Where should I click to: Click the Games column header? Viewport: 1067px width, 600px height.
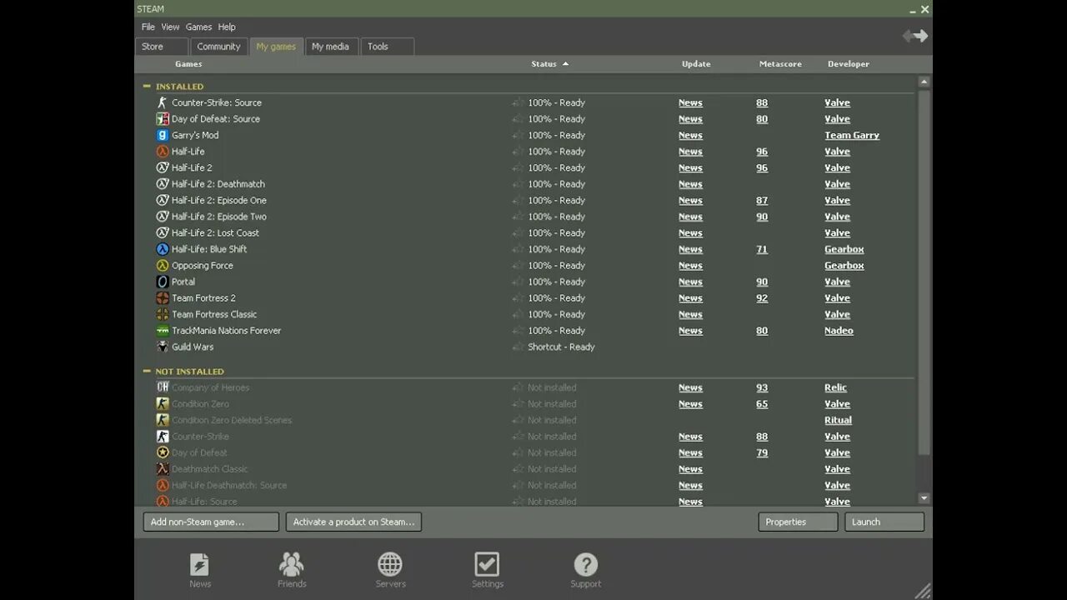point(188,64)
